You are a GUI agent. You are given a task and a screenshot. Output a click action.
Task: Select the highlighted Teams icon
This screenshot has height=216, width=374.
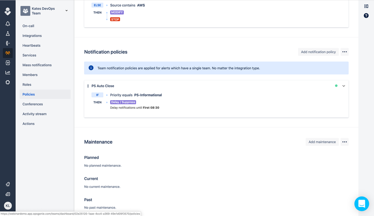pos(7,53)
